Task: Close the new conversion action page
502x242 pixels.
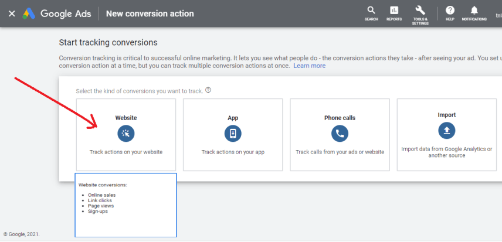Action: (12, 13)
